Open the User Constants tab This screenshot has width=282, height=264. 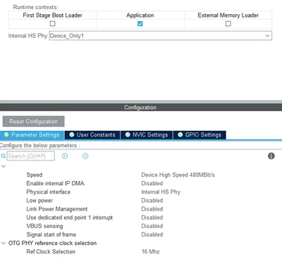tap(92, 134)
